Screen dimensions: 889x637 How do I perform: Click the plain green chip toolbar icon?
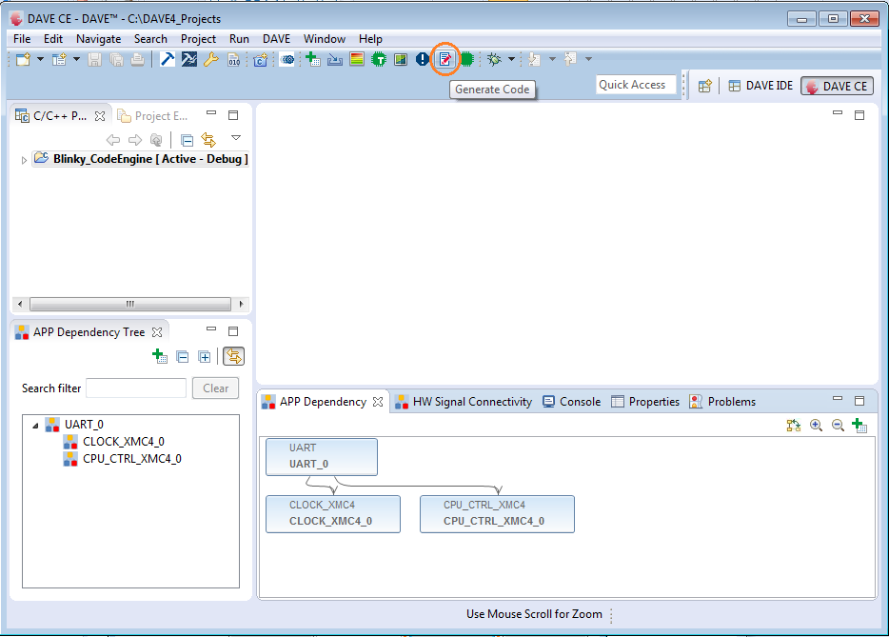coord(466,59)
